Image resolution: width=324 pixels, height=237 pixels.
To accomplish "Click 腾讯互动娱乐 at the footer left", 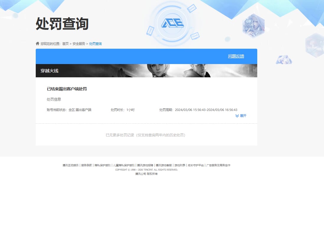I will 70,165.
